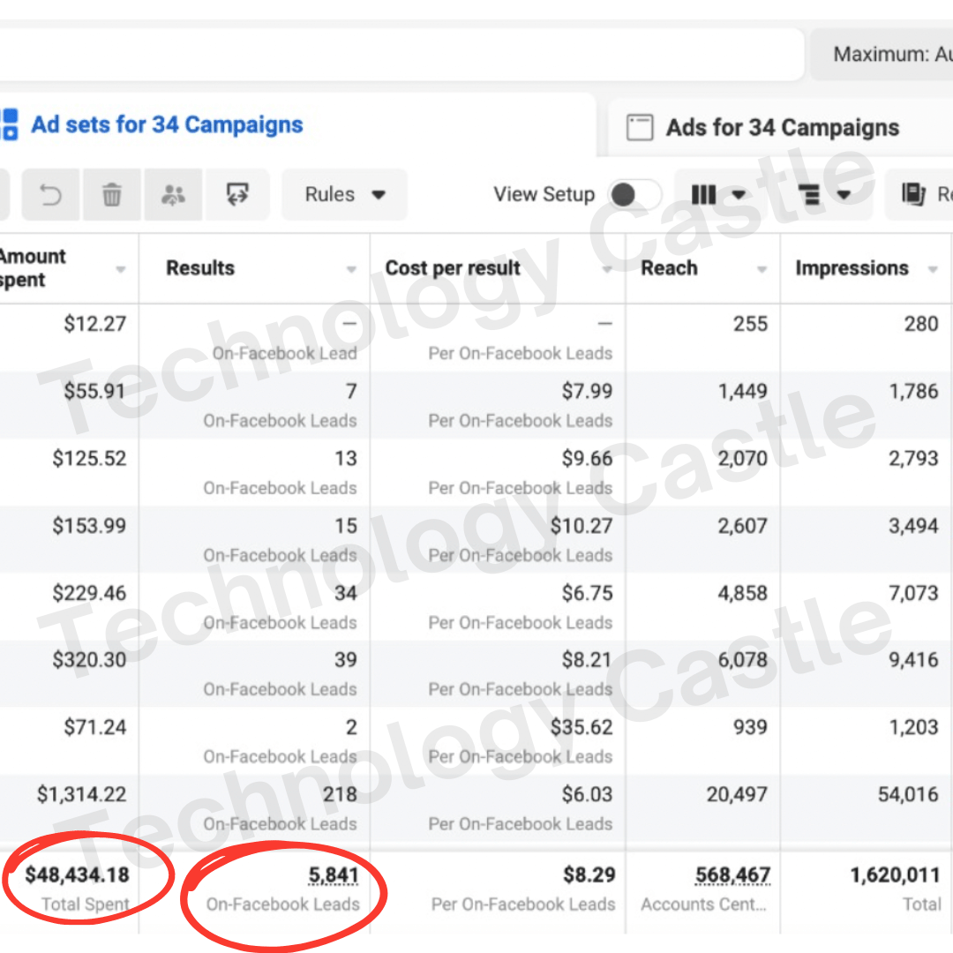Click the trash delete icon

point(112,195)
